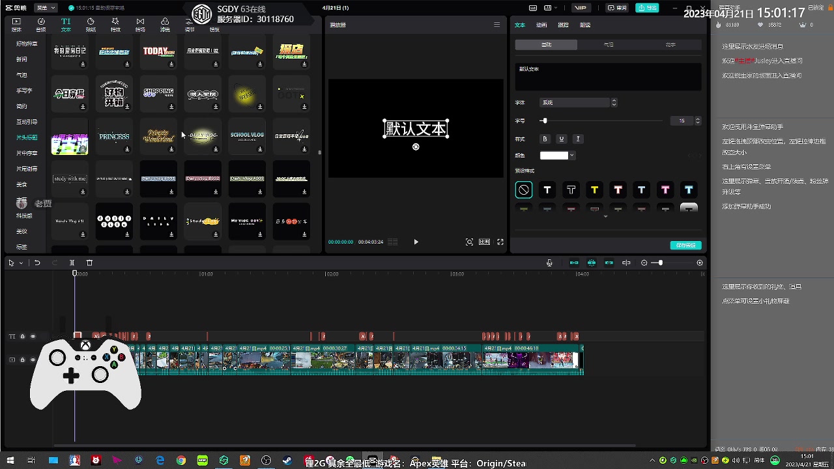Viewport: 834px width, 469px height.
Task: Open the layout icon dropdown arrow
Action: click(x=556, y=8)
